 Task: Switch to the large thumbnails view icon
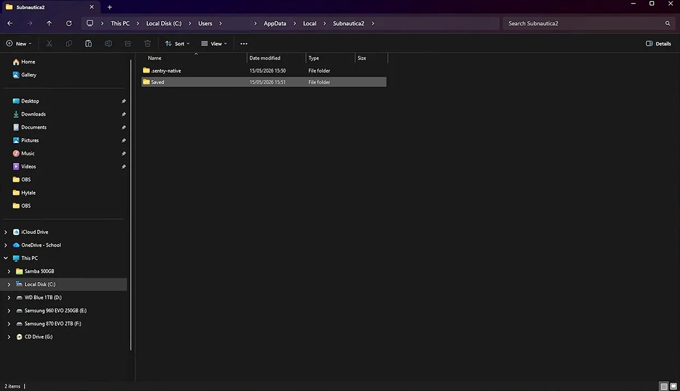click(672, 386)
